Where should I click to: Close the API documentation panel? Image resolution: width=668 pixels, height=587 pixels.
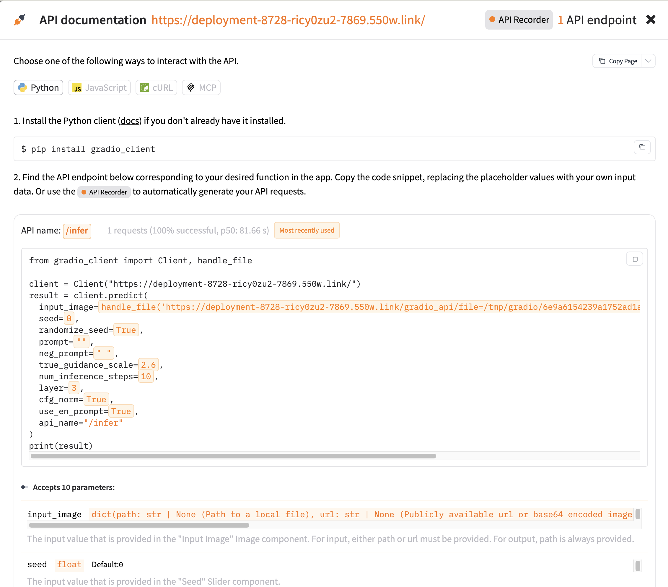[x=650, y=20]
